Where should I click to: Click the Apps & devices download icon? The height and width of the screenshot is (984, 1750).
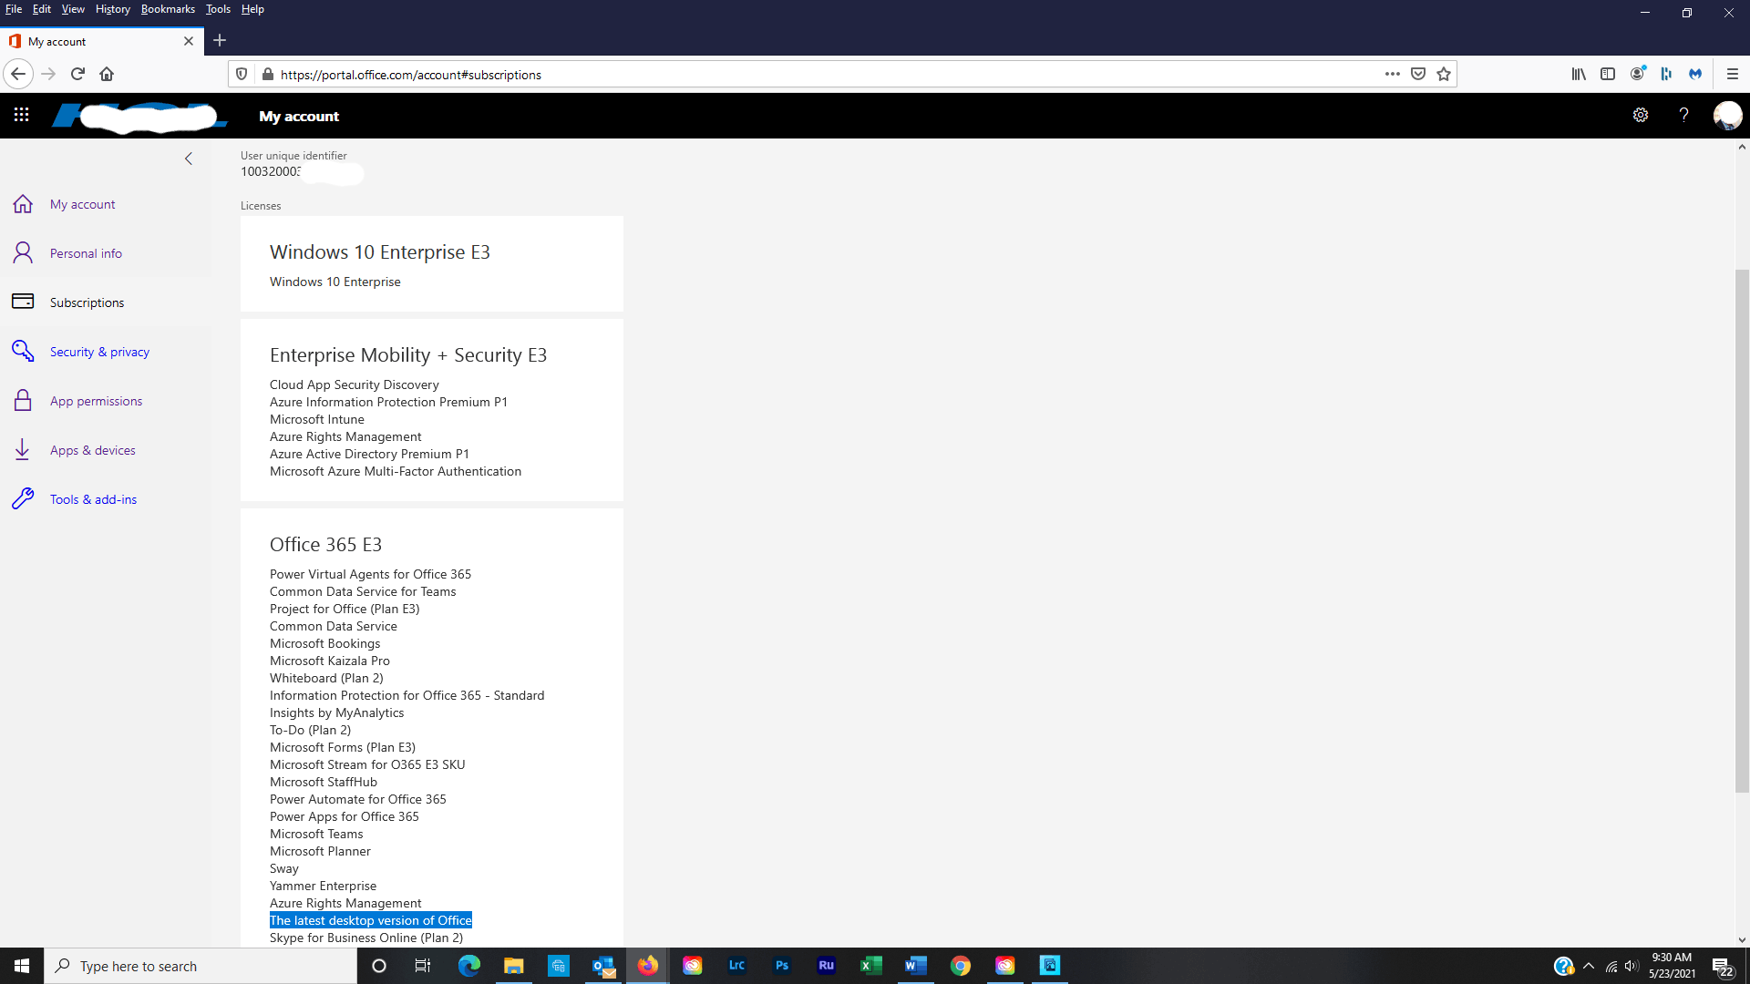pyautogui.click(x=23, y=450)
